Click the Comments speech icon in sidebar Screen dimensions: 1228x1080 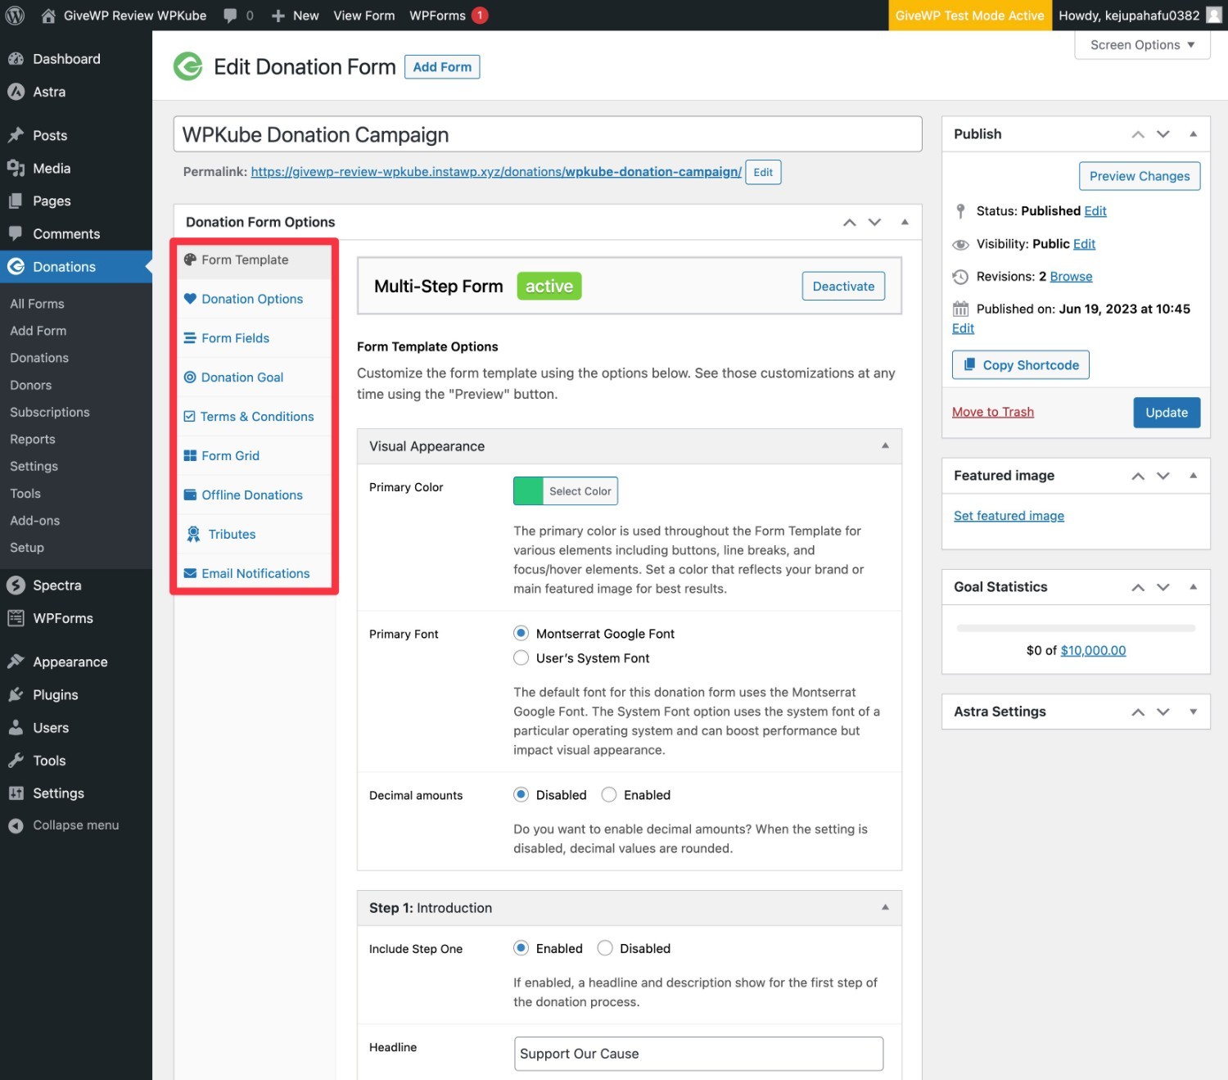(x=16, y=233)
